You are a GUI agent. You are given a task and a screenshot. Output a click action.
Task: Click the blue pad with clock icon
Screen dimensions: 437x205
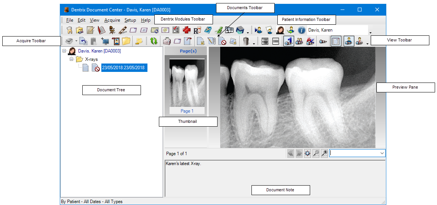pyautogui.click(x=155, y=30)
